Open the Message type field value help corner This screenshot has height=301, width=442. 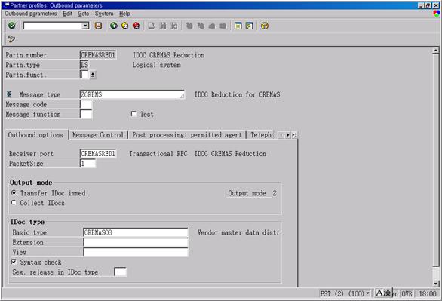pos(182,96)
